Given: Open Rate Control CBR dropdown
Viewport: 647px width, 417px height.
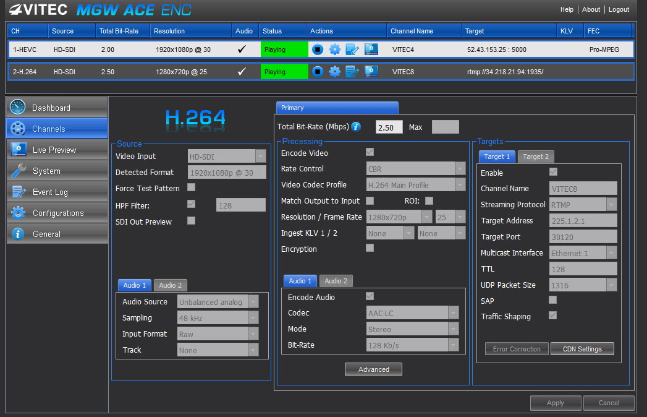Looking at the screenshot, I should tap(416, 169).
